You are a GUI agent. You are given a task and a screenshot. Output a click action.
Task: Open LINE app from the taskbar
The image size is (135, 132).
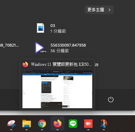tap(73, 124)
